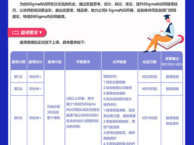Click 30分钟+ in the 第3次 row

pos(35,118)
